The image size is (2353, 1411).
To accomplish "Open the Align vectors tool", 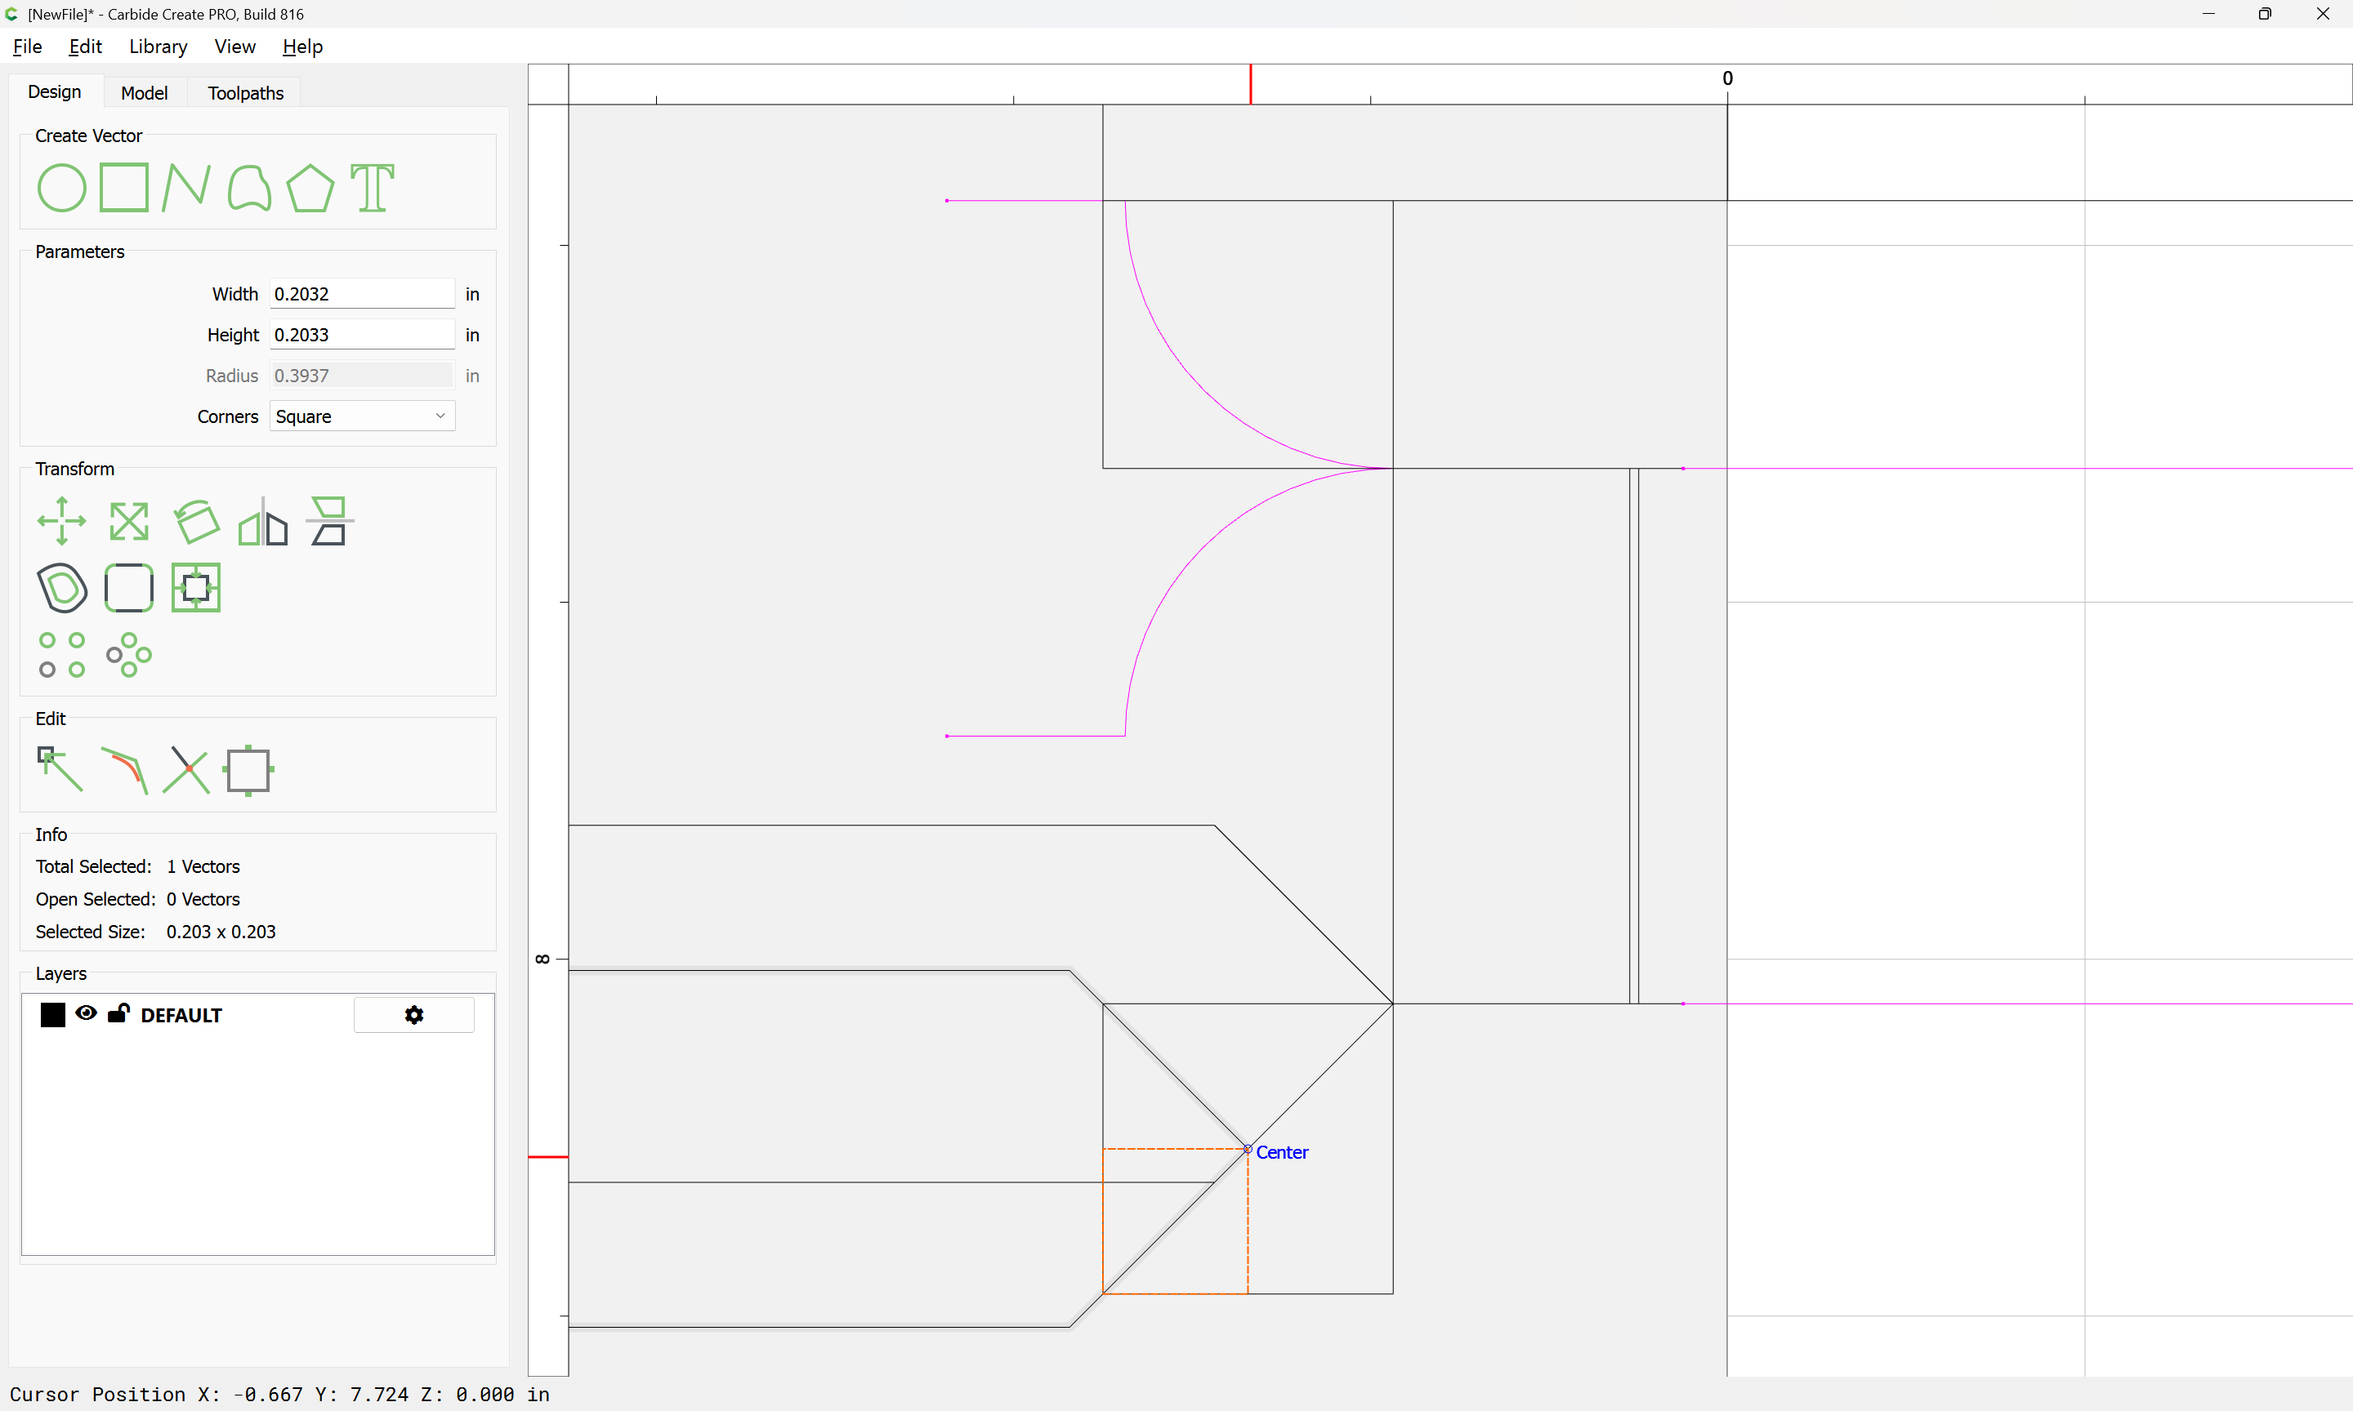I will click(329, 521).
